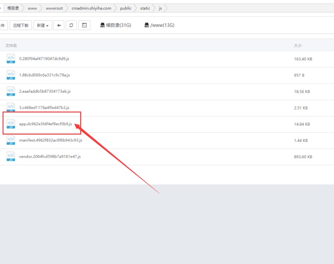Open the 新建 dropdown menu
The height and width of the screenshot is (264, 334).
click(x=43, y=26)
